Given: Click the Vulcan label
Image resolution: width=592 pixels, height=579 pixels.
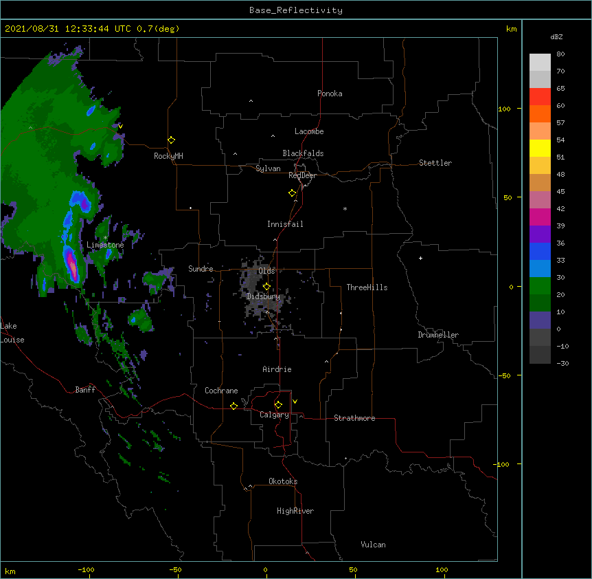Looking at the screenshot, I should [373, 545].
